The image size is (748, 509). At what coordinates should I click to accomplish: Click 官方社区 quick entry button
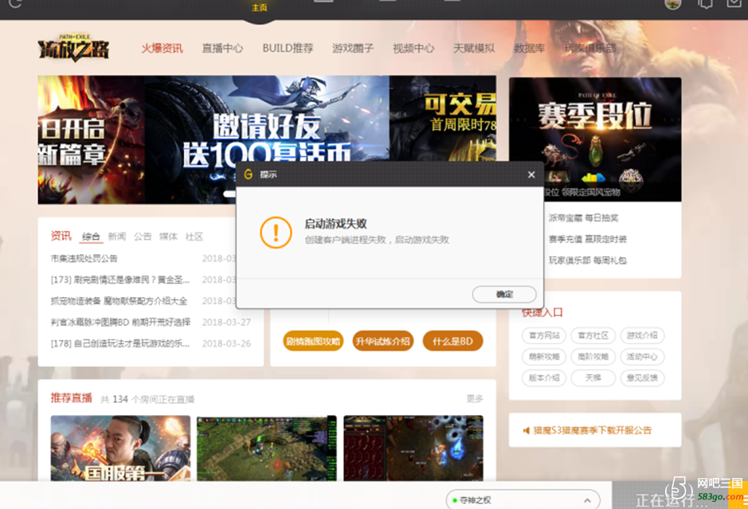(593, 335)
